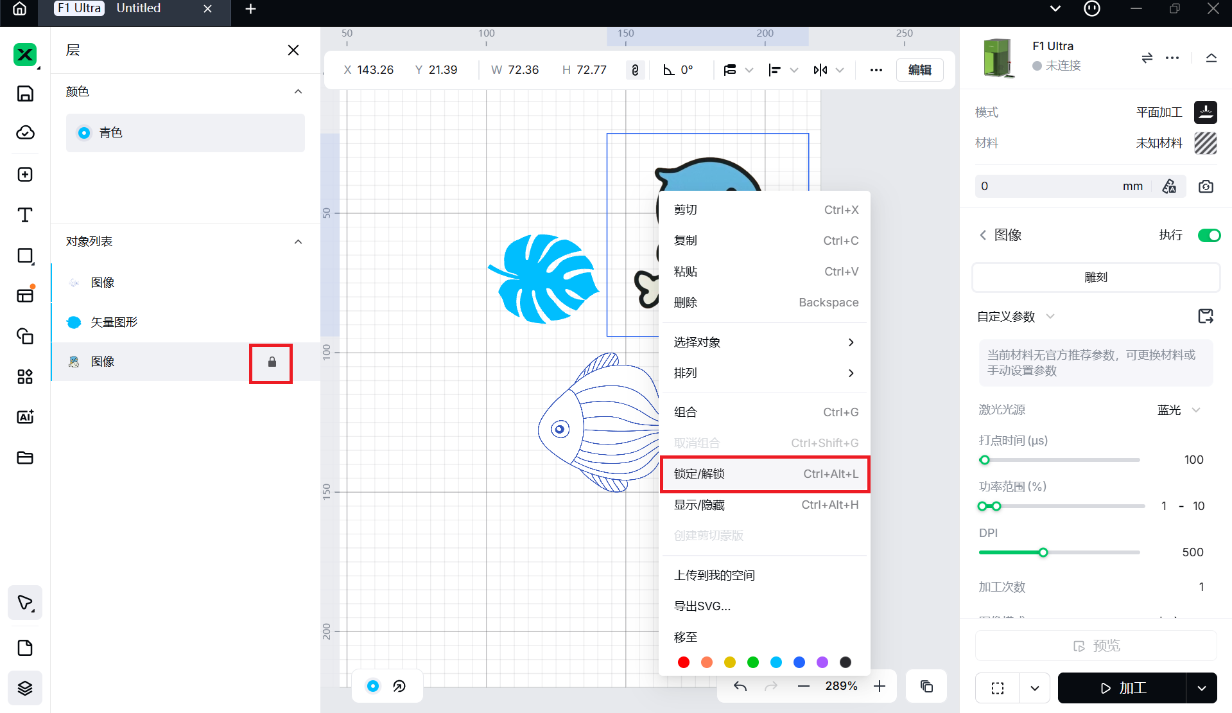
Task: Pick the red color swatch under 移至
Action: pos(684,662)
